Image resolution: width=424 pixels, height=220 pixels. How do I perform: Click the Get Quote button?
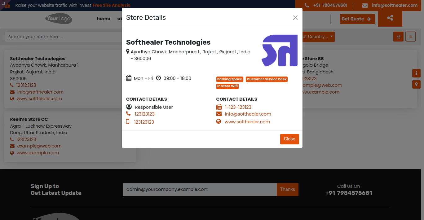pyautogui.click(x=357, y=19)
